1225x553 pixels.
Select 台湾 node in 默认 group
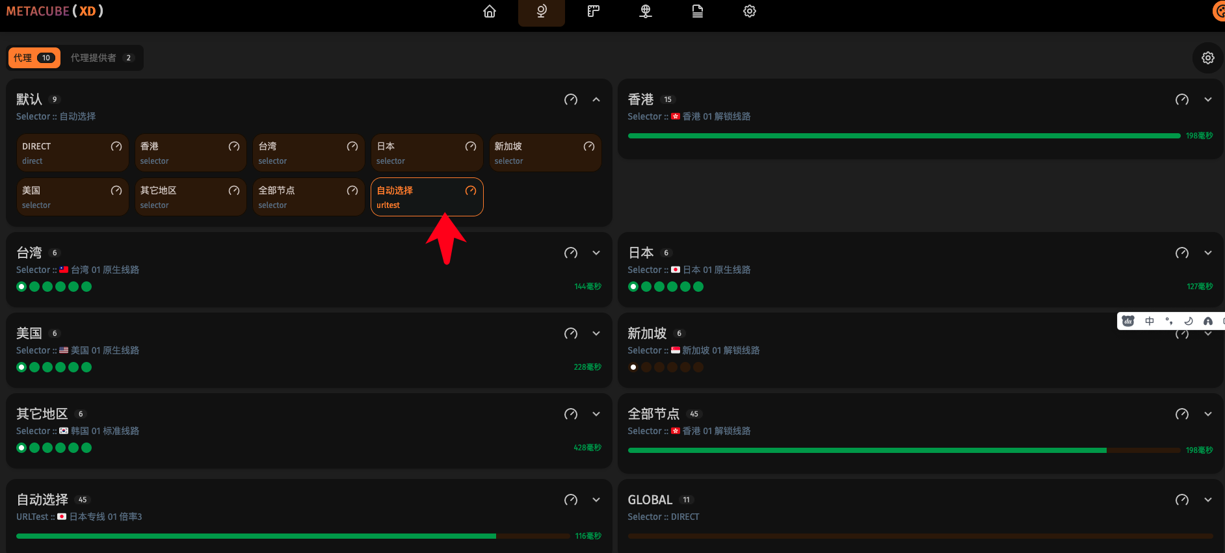[x=309, y=153]
